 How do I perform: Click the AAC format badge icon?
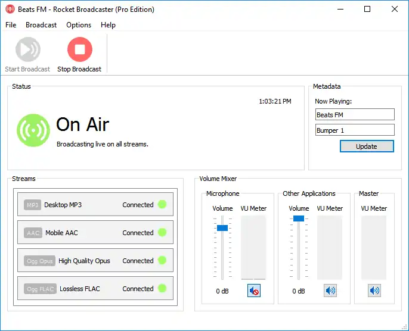point(33,233)
